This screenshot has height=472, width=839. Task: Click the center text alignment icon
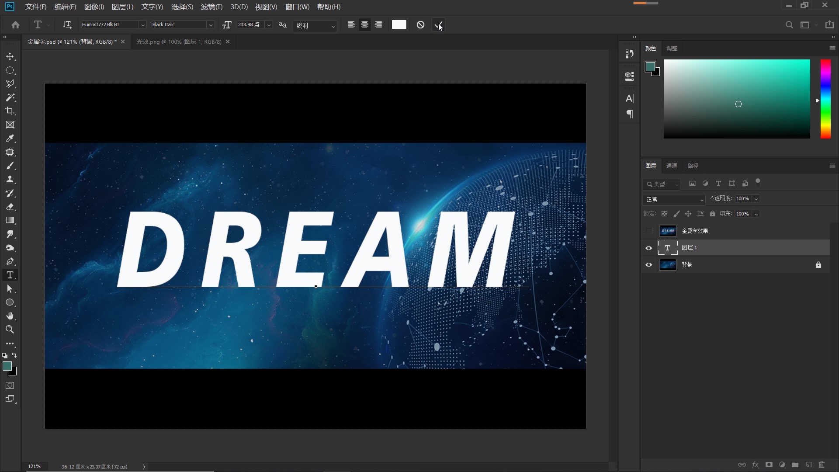(x=364, y=25)
